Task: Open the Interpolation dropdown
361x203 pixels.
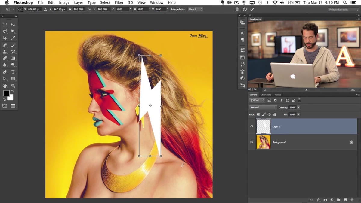Action: 195,9
